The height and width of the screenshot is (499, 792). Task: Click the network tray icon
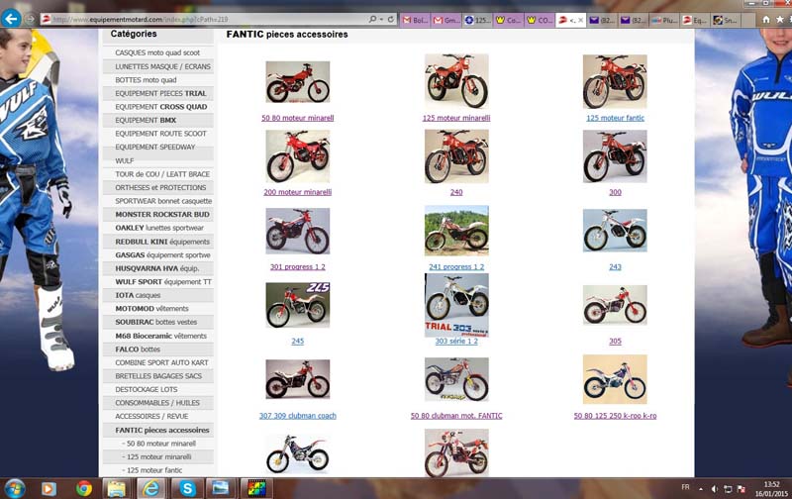[x=728, y=489]
